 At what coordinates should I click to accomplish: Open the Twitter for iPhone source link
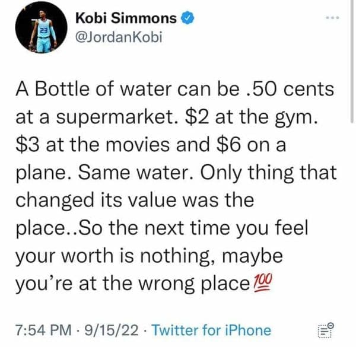[212, 330]
